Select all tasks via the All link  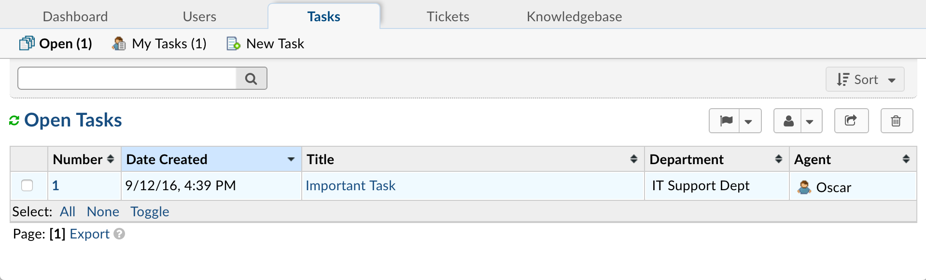pyautogui.click(x=68, y=211)
